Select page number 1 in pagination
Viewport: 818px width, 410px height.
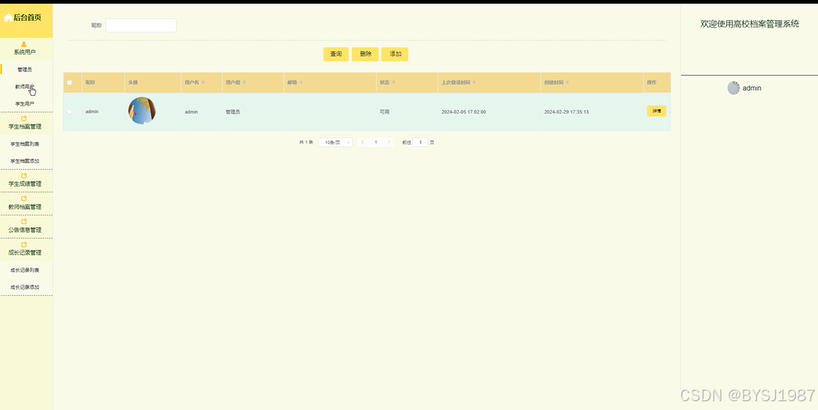376,142
